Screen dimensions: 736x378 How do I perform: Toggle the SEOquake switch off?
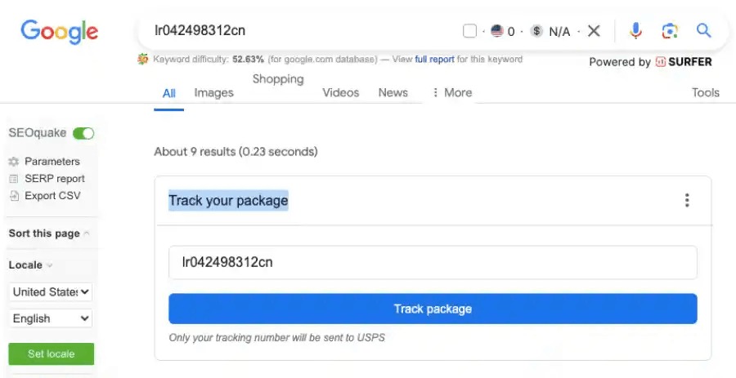83,134
